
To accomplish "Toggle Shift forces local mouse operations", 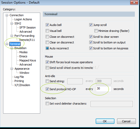I will (47, 62).
